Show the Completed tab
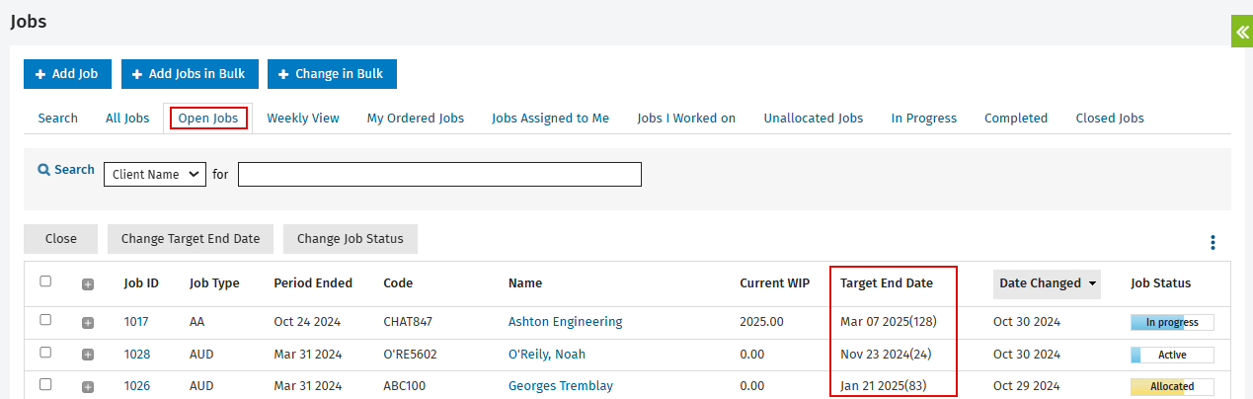The height and width of the screenshot is (399, 1253). point(1016,119)
